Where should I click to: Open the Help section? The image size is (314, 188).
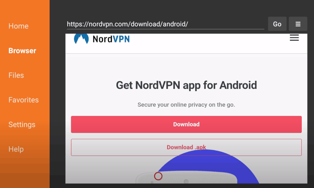(x=16, y=149)
